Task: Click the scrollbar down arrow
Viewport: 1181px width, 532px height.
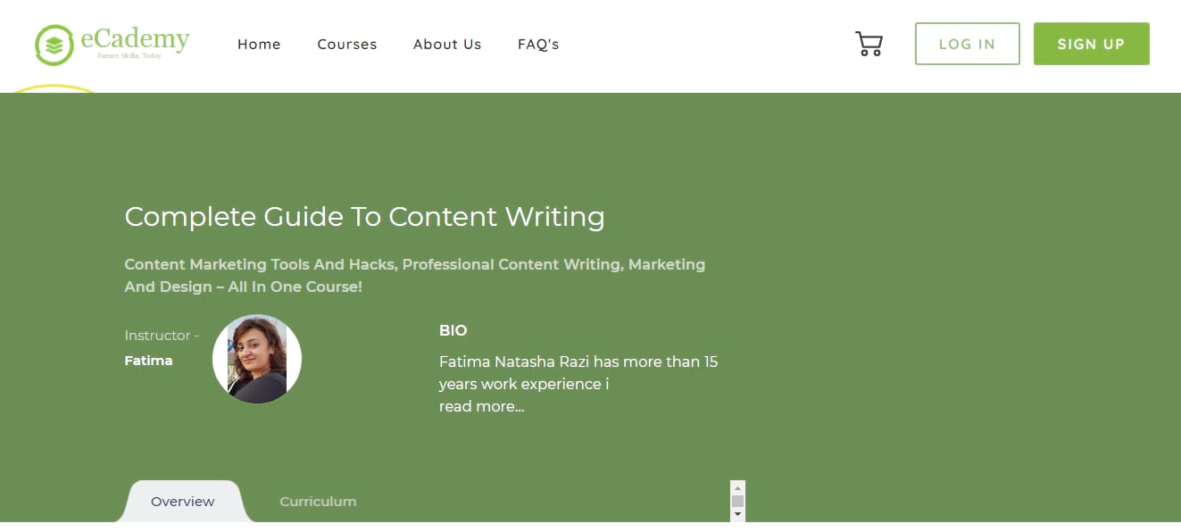Action: click(737, 514)
